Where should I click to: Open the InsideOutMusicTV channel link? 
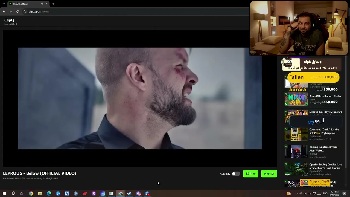pyautogui.click(x=14, y=179)
